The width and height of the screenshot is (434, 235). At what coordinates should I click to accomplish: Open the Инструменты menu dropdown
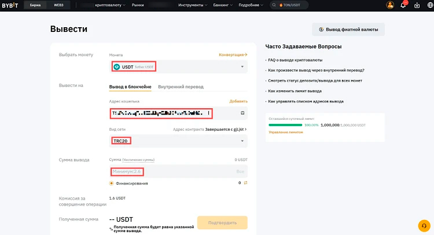tap(193, 5)
